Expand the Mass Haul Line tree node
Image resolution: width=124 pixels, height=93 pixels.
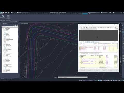point(4,45)
